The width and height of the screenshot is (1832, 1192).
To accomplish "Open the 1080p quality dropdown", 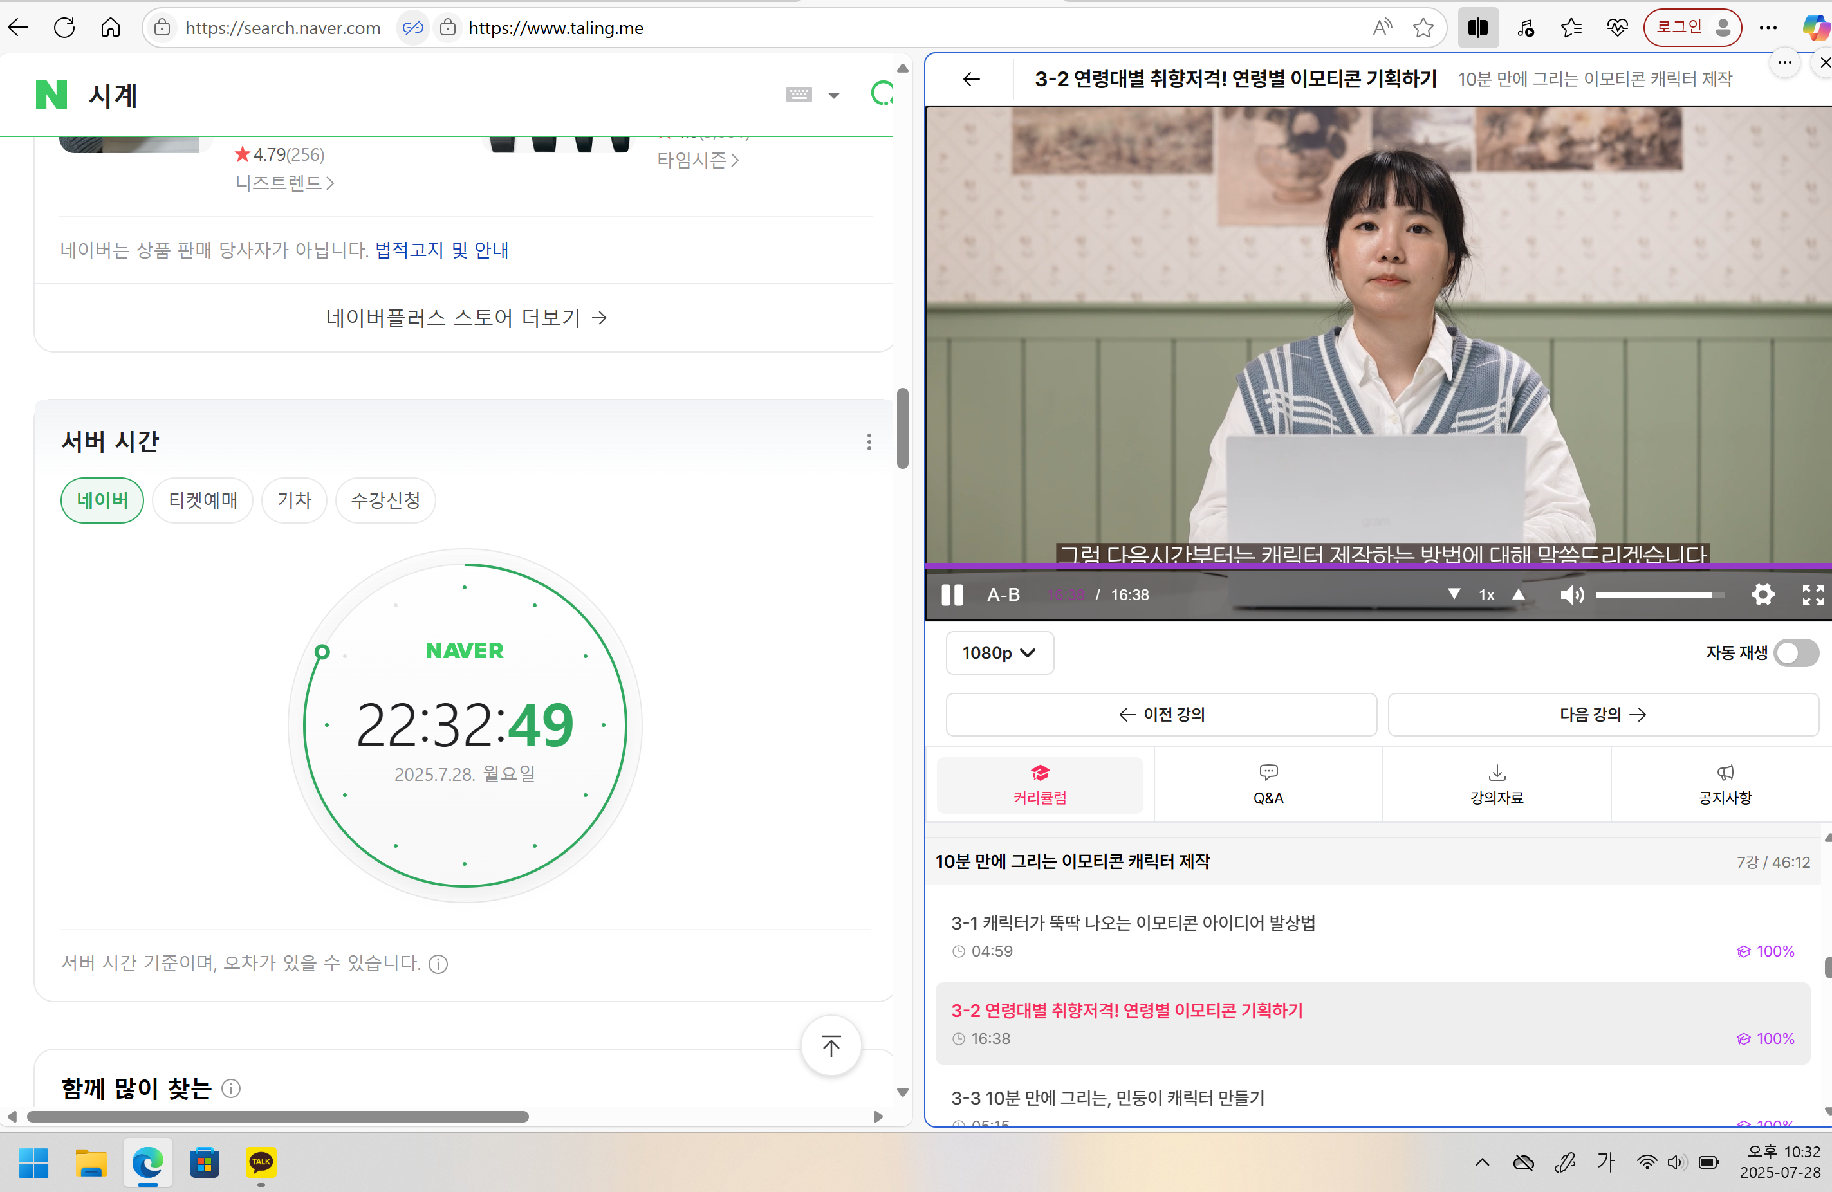I will pyautogui.click(x=999, y=652).
